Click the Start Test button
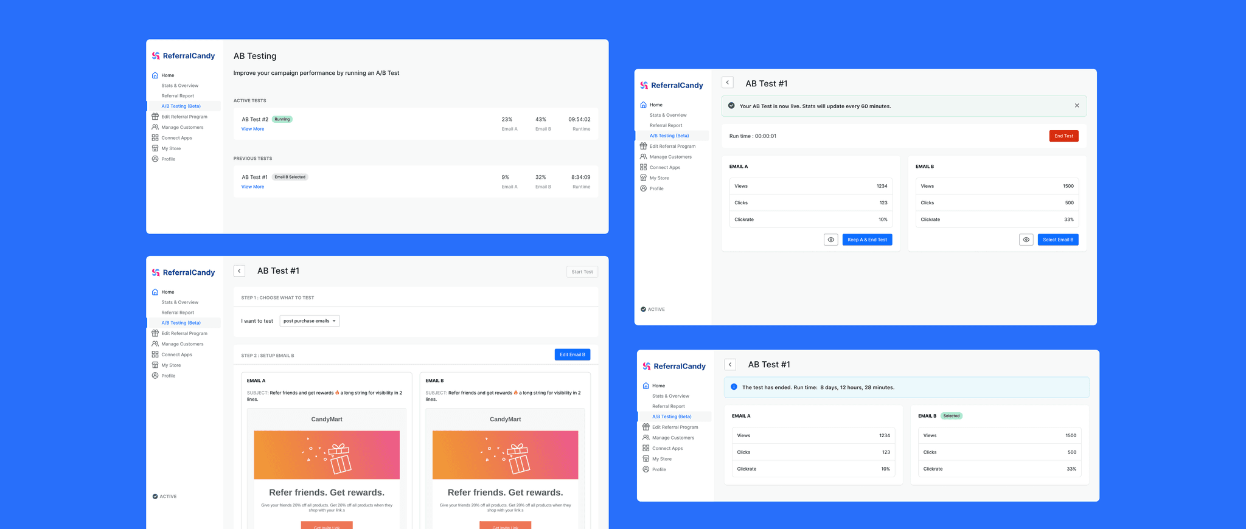Image resolution: width=1246 pixels, height=529 pixels. (582, 272)
